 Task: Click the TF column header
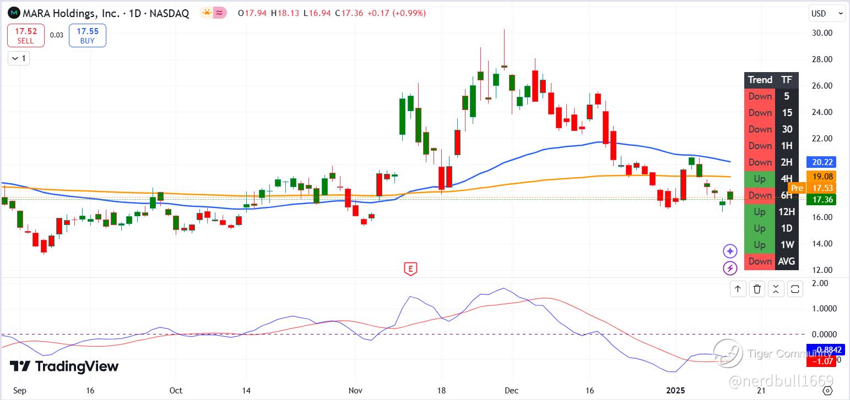tap(787, 80)
